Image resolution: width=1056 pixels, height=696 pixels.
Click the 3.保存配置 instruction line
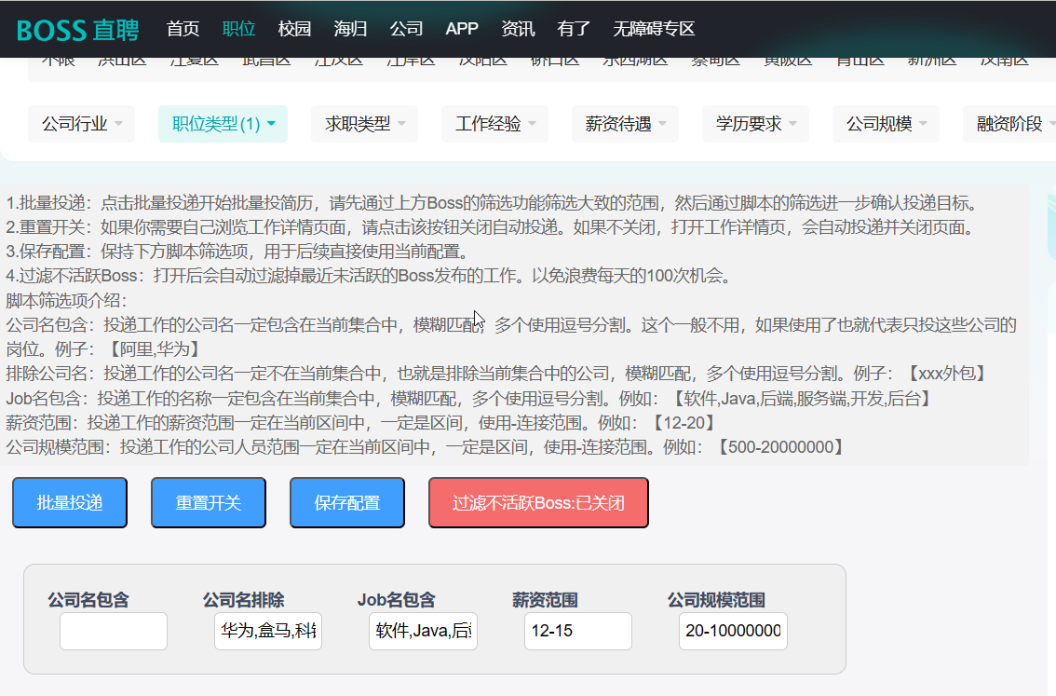(x=237, y=252)
